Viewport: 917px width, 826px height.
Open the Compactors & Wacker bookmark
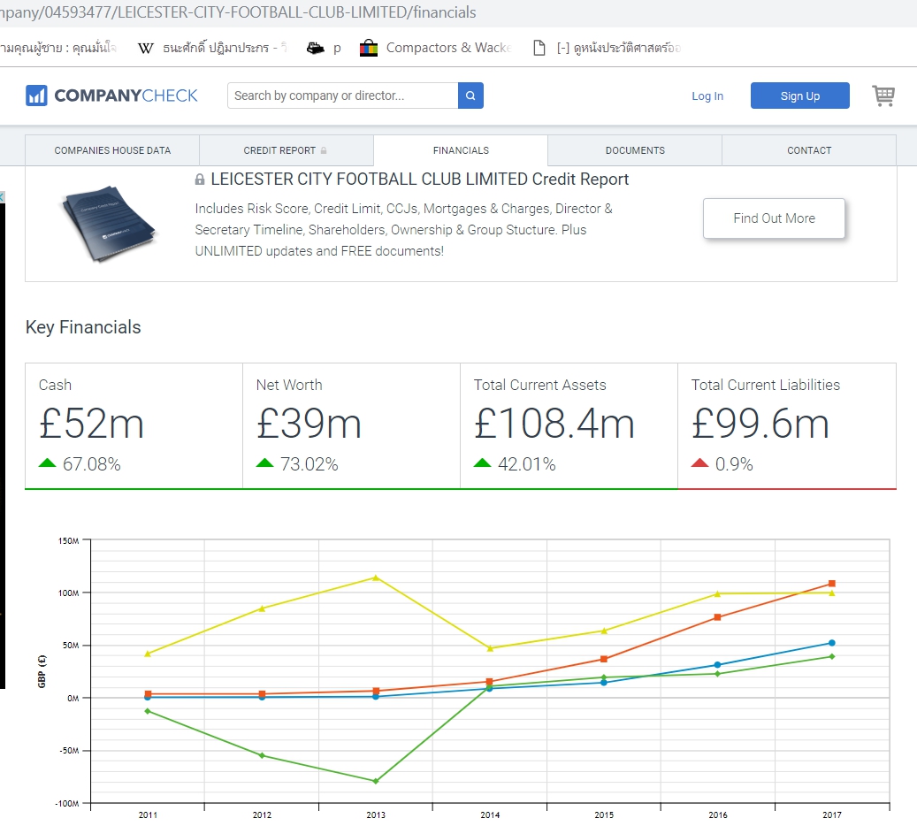click(x=437, y=48)
